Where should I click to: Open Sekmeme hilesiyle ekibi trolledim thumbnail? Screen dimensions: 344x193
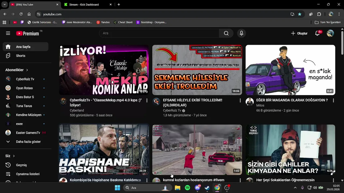(197, 70)
